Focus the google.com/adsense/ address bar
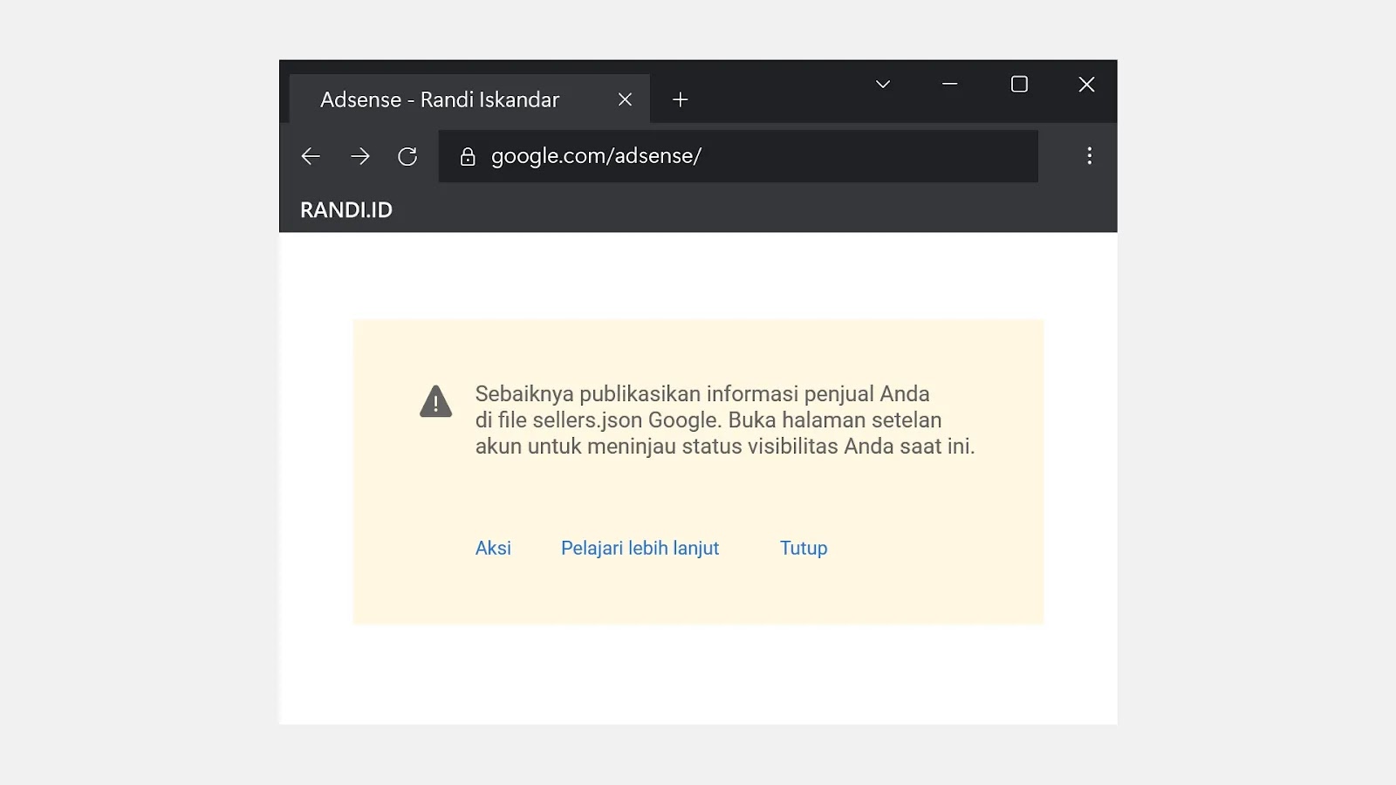Screen dimensions: 1396x785 (738, 156)
